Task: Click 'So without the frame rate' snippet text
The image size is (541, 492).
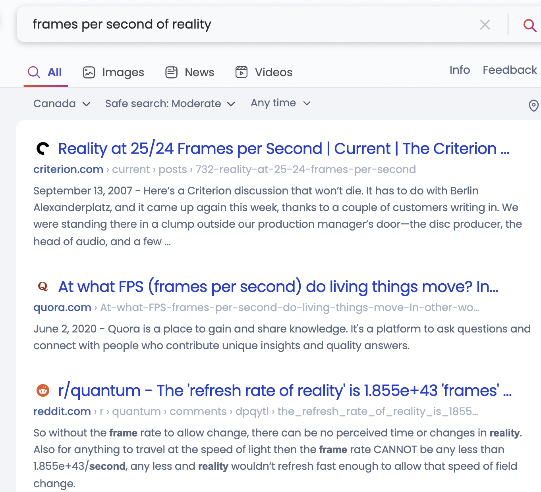Action: [x=278, y=458]
